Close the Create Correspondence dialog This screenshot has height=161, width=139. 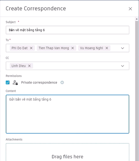click(130, 9)
